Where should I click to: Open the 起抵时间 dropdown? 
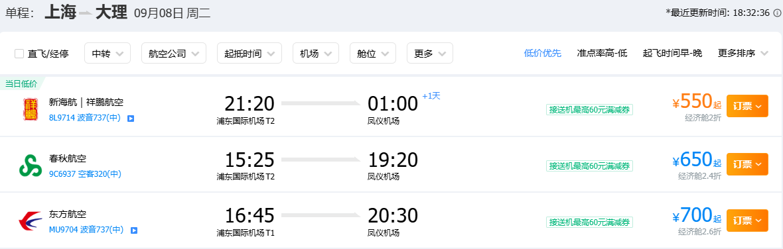pyautogui.click(x=249, y=53)
